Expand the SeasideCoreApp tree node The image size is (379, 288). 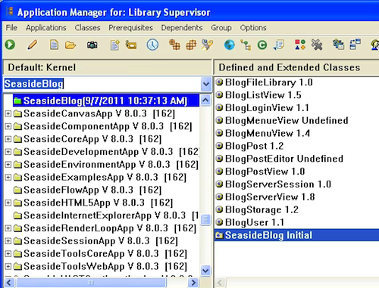click(x=8, y=139)
